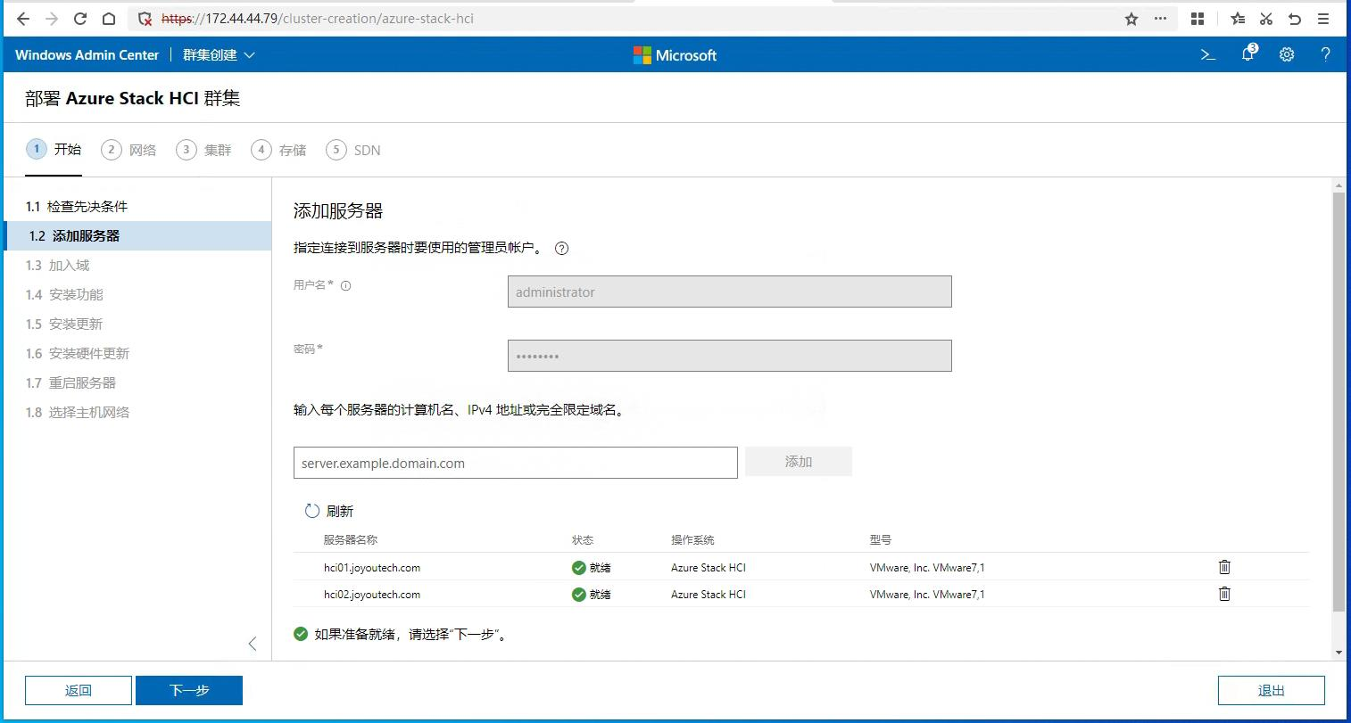This screenshot has height=723, width=1351.
Task: Delete server hci02.joyoutech.com with trash icon
Action: 1224,594
